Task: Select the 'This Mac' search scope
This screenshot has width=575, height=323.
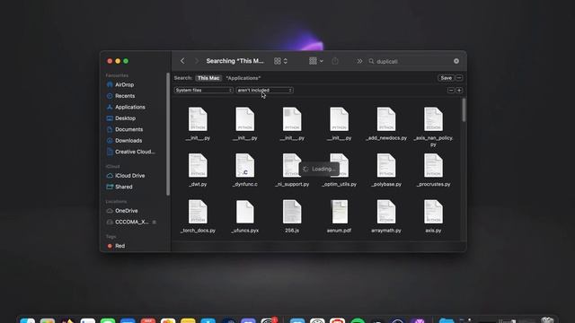Action: 208,78
